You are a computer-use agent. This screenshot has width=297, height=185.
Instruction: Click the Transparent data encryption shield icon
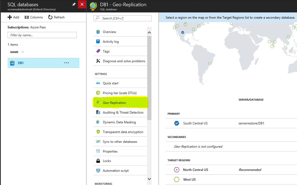tap(98, 132)
